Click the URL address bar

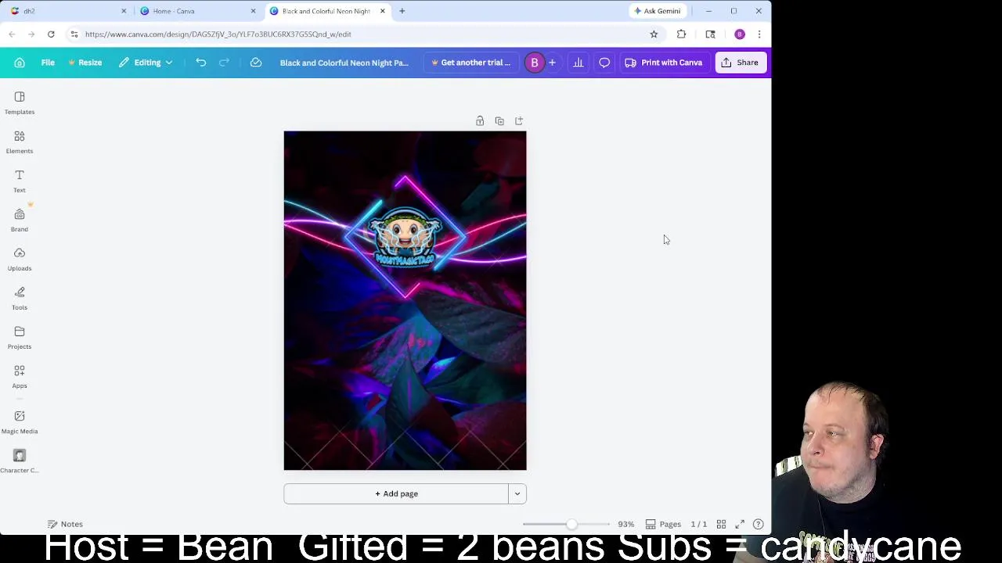click(x=360, y=34)
